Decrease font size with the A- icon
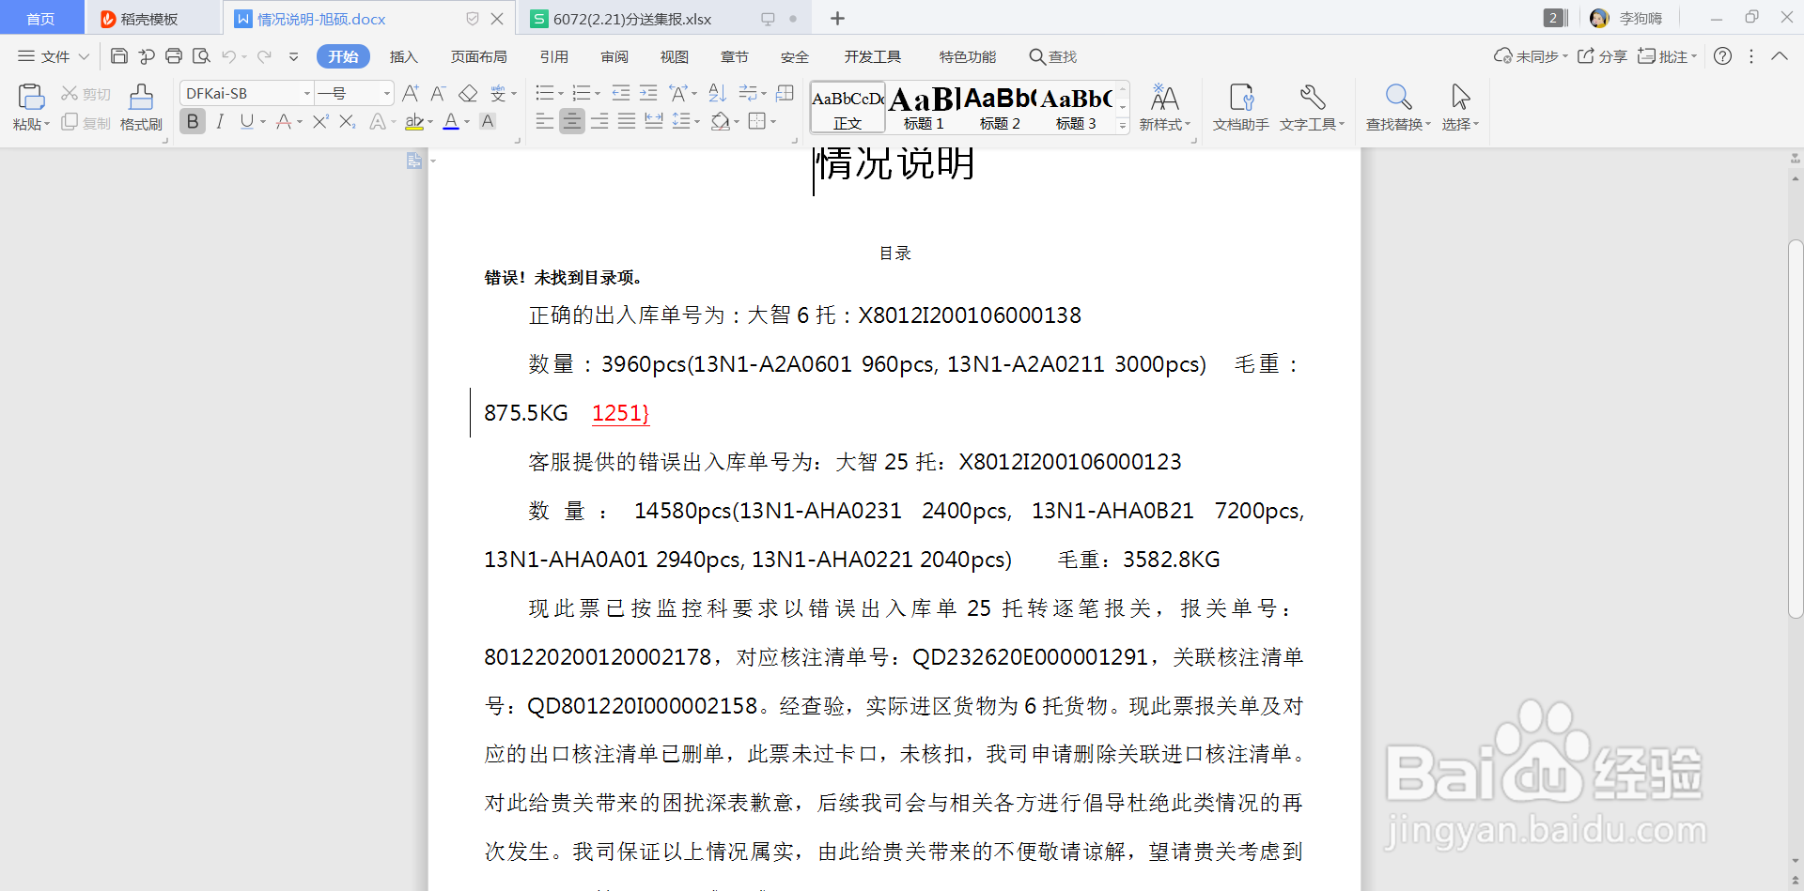This screenshot has height=891, width=1804. (438, 93)
